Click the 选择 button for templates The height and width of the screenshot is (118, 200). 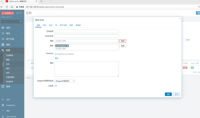point(123,41)
